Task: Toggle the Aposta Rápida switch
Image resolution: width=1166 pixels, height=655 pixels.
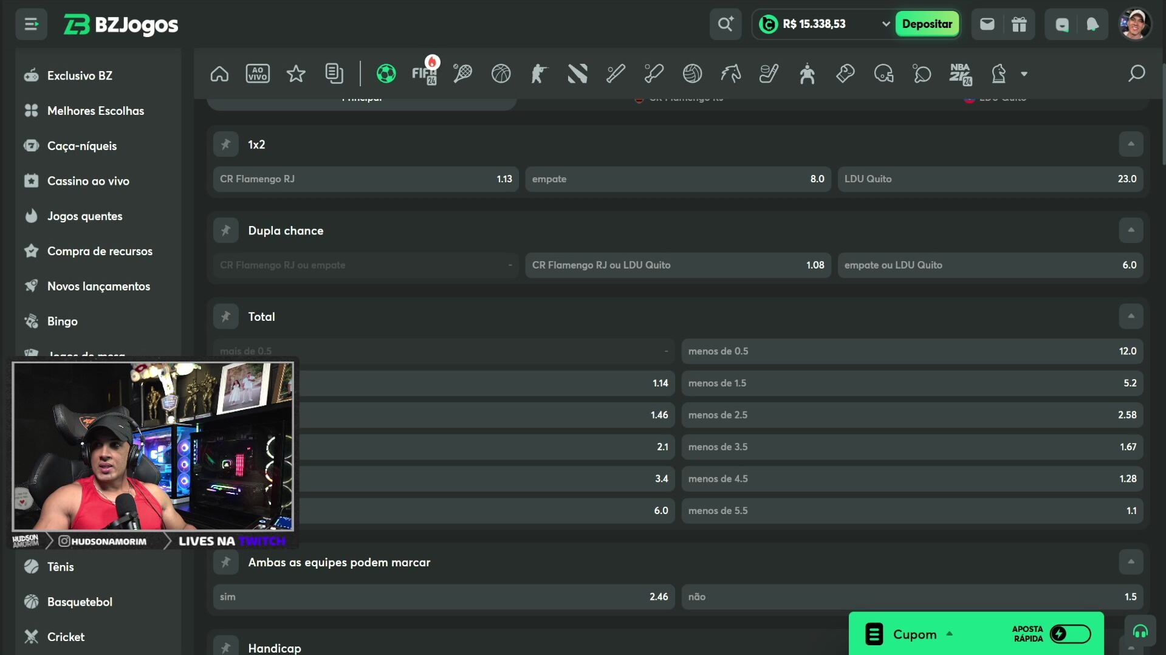Action: point(1070,634)
